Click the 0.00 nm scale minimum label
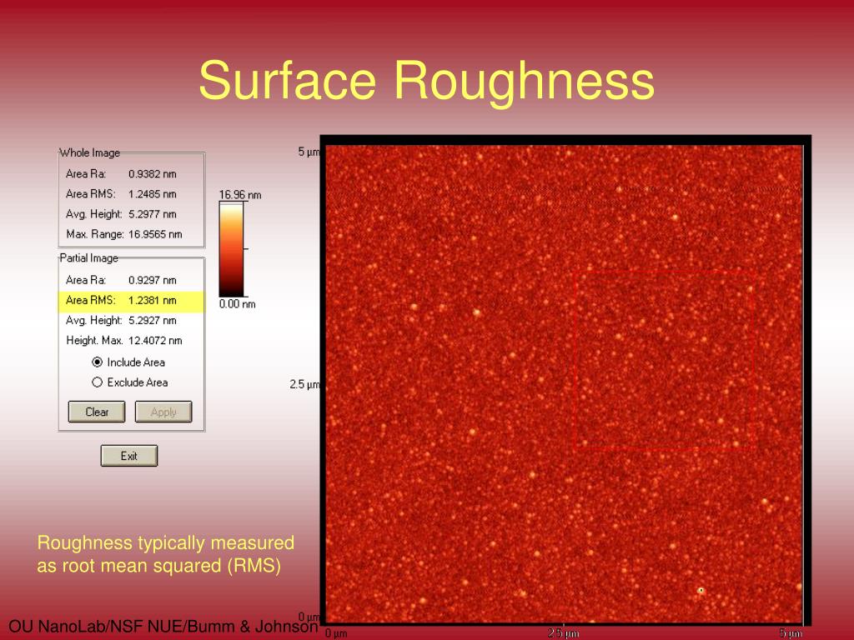The image size is (854, 640). point(238,303)
